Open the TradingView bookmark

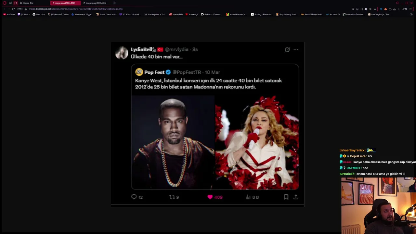pyautogui.click(x=155, y=14)
